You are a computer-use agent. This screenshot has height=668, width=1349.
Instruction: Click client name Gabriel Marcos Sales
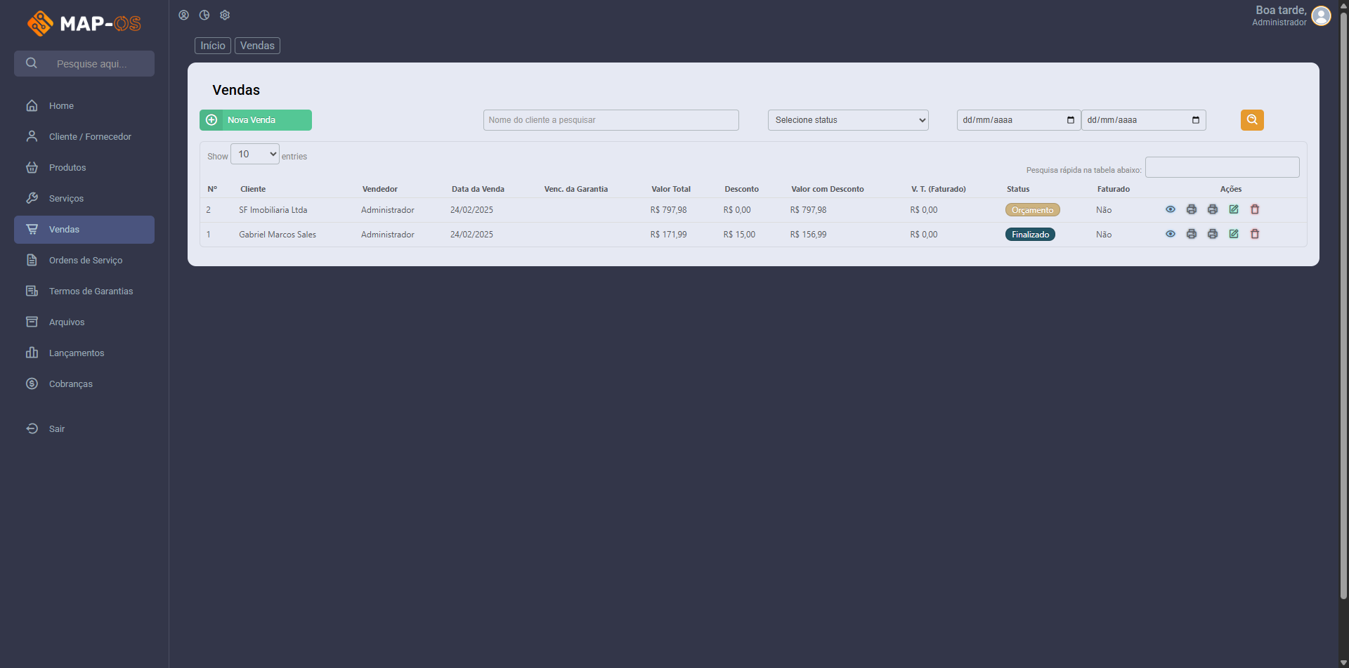[x=278, y=235]
